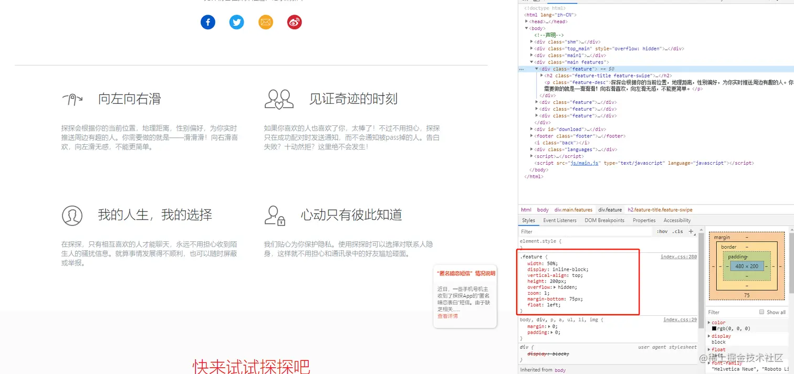Viewport: 794px width, 374px height.
Task: Click the float: left style declaration
Action: (544, 305)
